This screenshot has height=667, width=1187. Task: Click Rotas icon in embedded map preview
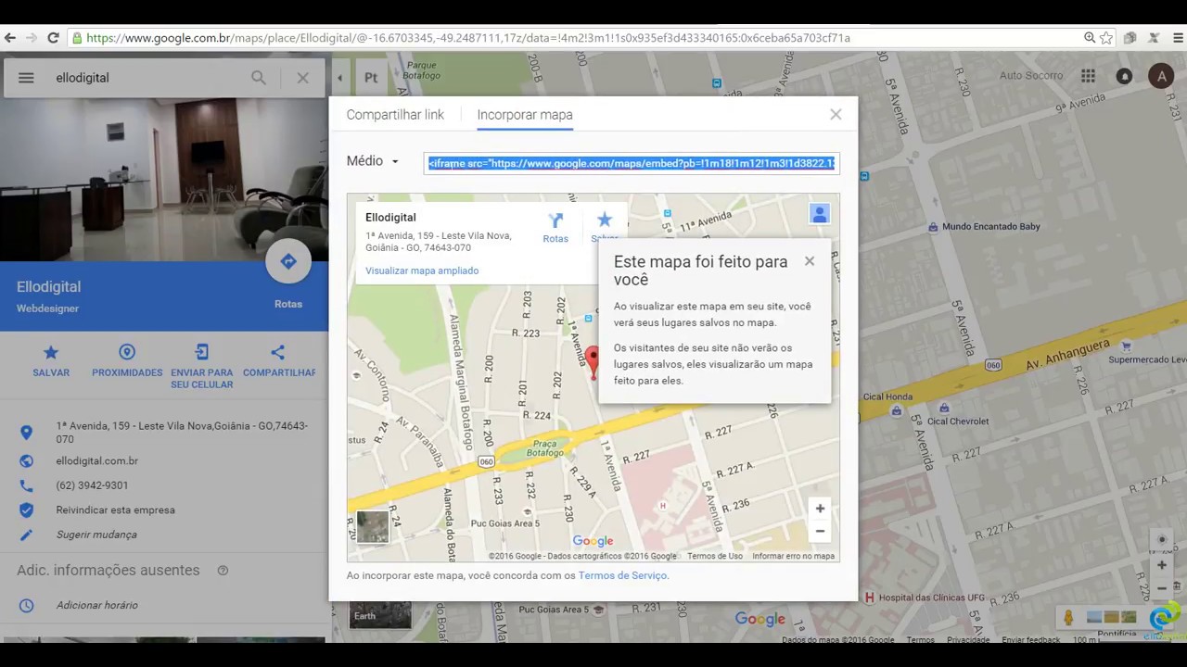[x=555, y=220]
